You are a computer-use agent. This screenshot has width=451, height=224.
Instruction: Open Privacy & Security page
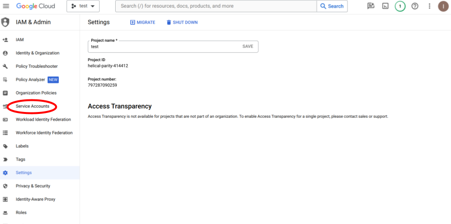[33, 186]
